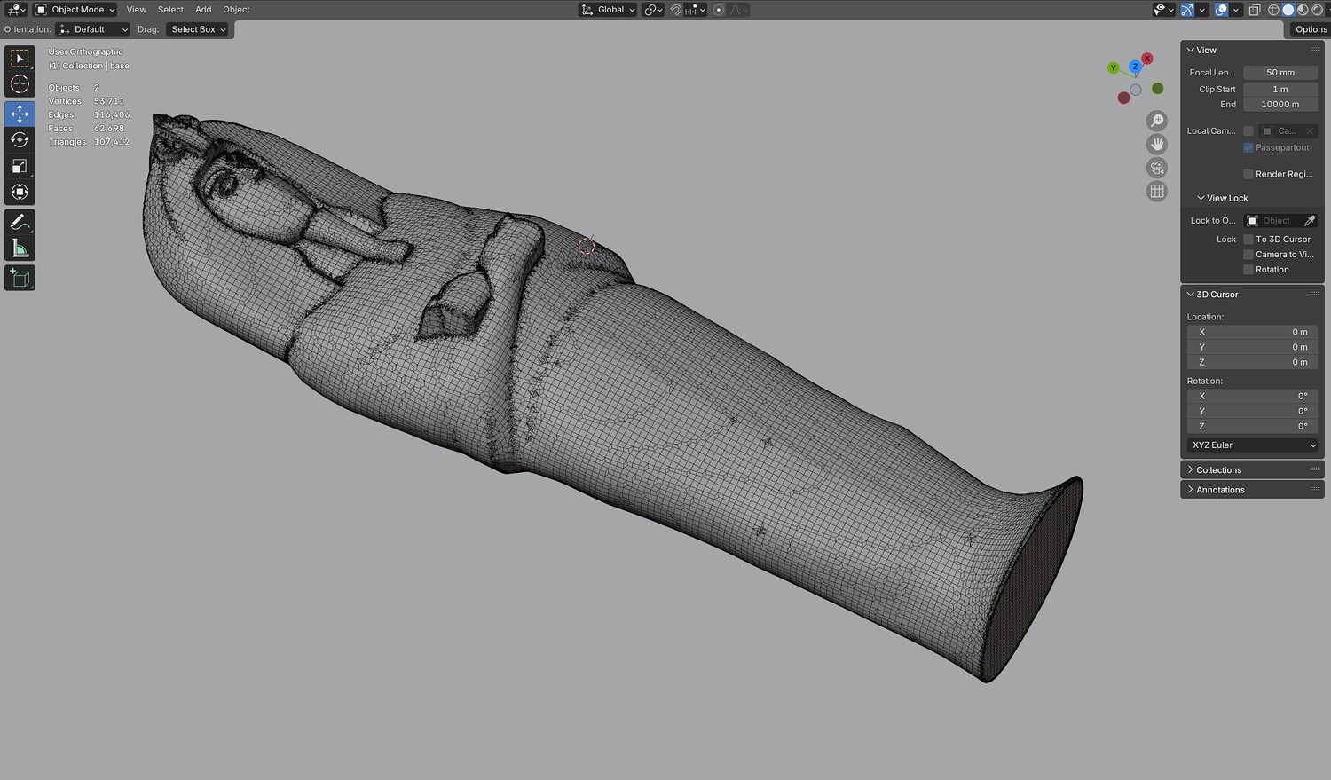Click the Focal Length 50 mm field
Image resolution: width=1331 pixels, height=780 pixels.
pyautogui.click(x=1280, y=73)
